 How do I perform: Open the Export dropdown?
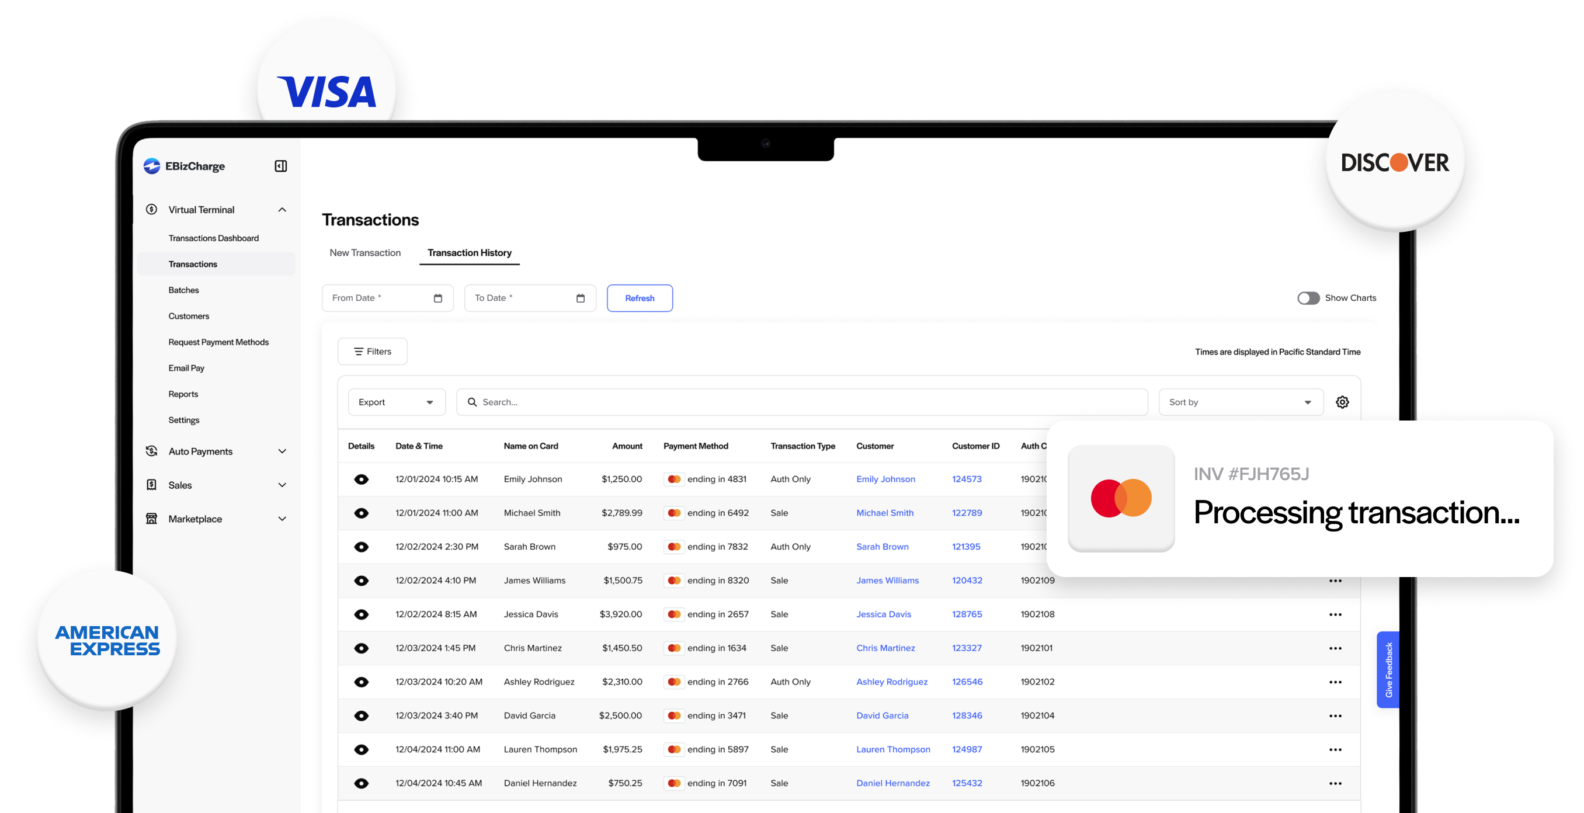(397, 402)
